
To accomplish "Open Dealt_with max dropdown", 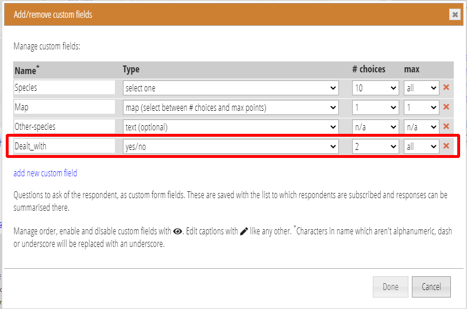I will click(422, 146).
